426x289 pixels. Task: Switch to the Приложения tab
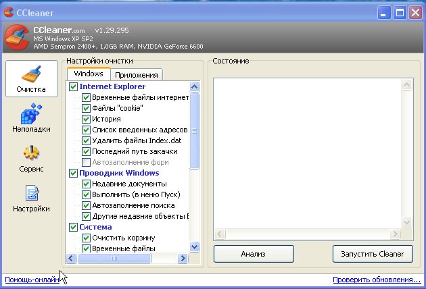click(x=137, y=75)
